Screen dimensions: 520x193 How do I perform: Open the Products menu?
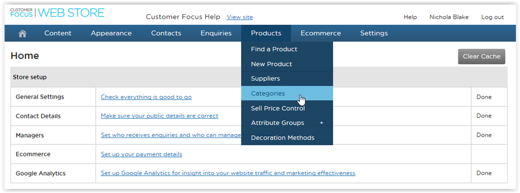(266, 33)
